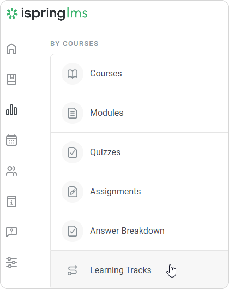Open the Users sidebar icon
Image resolution: width=229 pixels, height=289 pixels.
pyautogui.click(x=11, y=171)
